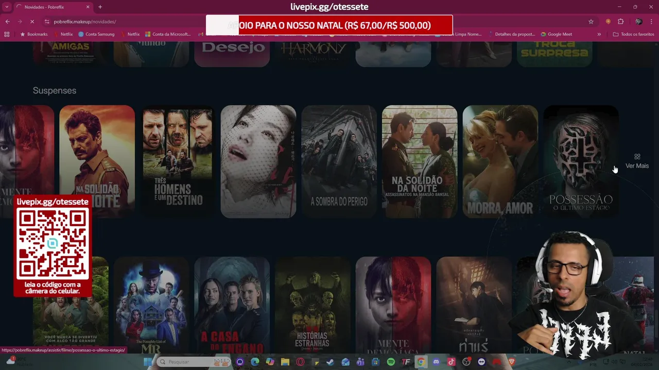The height and width of the screenshot is (370, 659).
Task: Stop loading the page with the X button
Action: point(32,22)
